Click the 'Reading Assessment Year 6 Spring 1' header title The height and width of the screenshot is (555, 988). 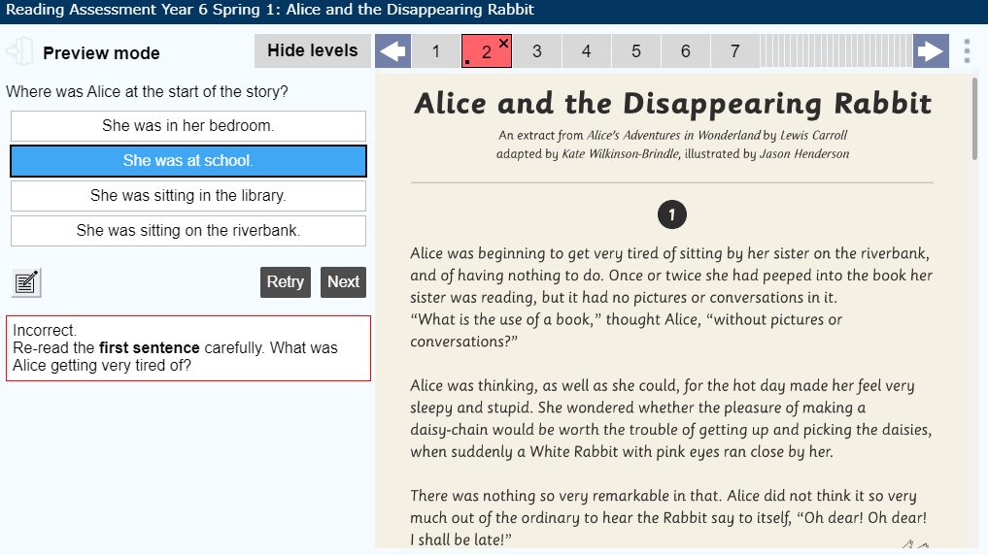[x=270, y=10]
